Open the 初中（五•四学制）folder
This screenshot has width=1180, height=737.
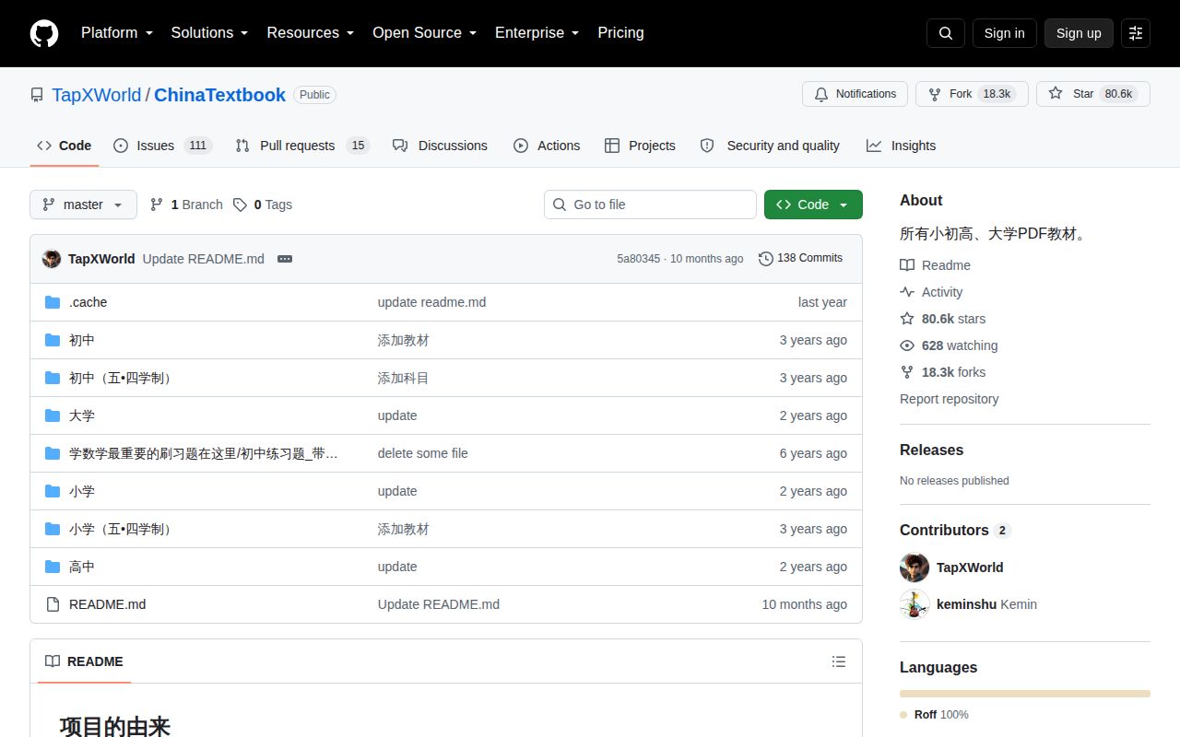tap(121, 378)
